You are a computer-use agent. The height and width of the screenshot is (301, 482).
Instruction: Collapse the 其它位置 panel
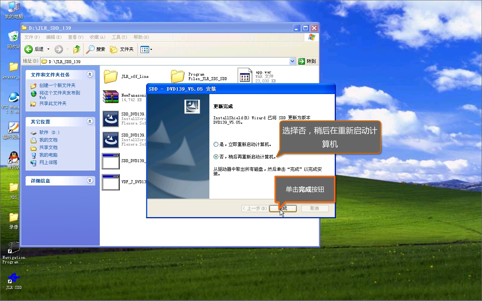(x=90, y=122)
